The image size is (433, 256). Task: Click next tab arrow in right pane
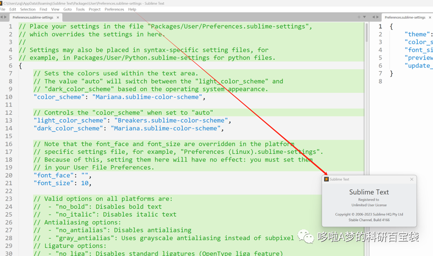[377, 17]
